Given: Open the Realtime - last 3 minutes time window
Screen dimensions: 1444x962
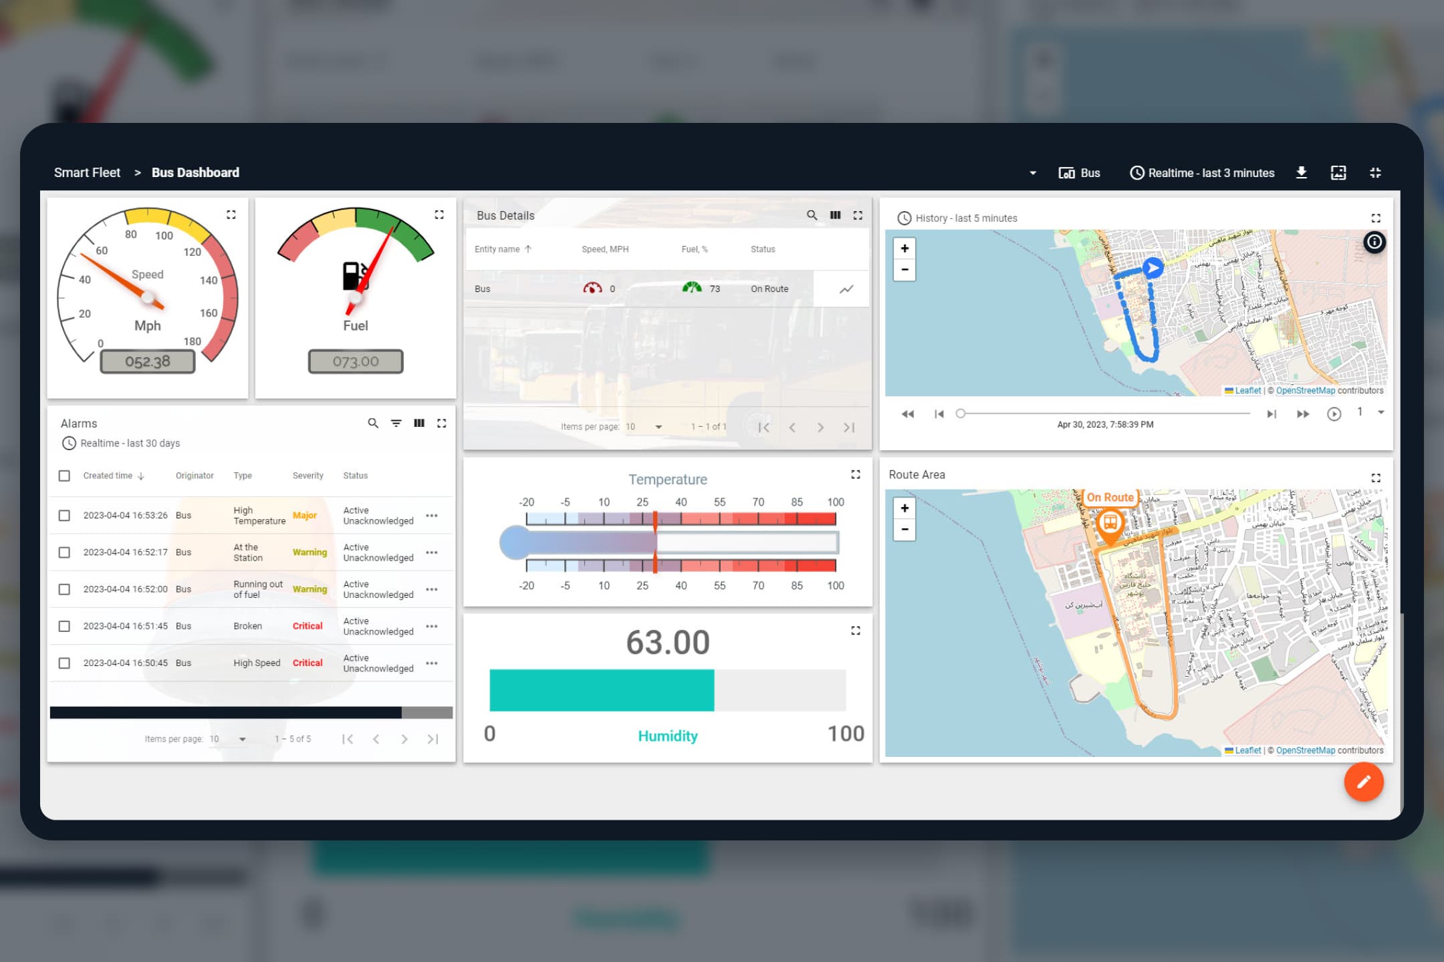Looking at the screenshot, I should [x=1202, y=173].
